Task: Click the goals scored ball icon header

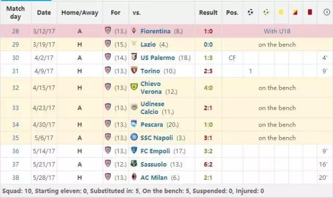Action: (251, 13)
